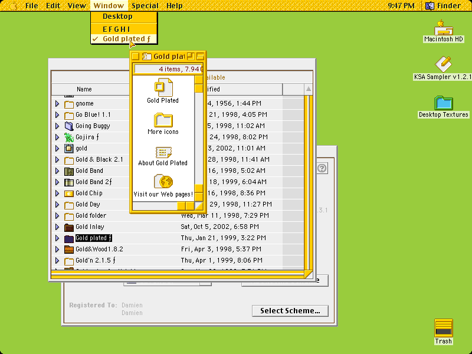The image size is (472, 354).
Task: Toggle sort order button in list header
Action: point(308,89)
